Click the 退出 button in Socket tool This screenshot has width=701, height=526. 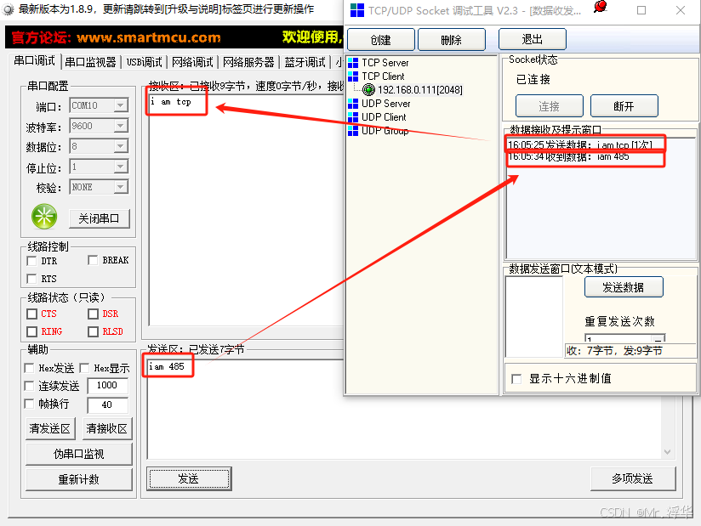pyautogui.click(x=532, y=39)
